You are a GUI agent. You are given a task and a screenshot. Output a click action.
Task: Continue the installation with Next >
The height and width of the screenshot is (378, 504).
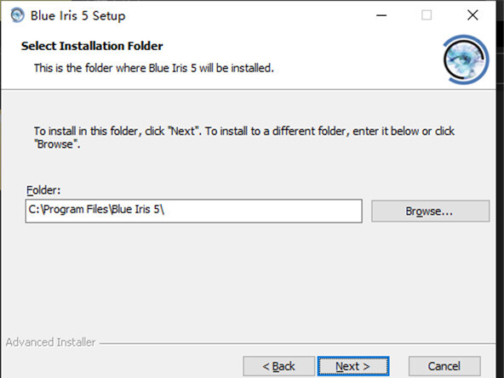click(x=353, y=366)
